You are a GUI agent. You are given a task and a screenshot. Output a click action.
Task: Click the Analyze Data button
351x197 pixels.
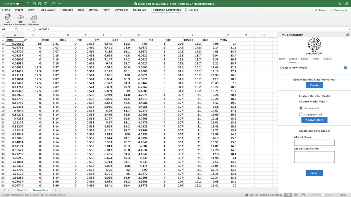(x=314, y=120)
